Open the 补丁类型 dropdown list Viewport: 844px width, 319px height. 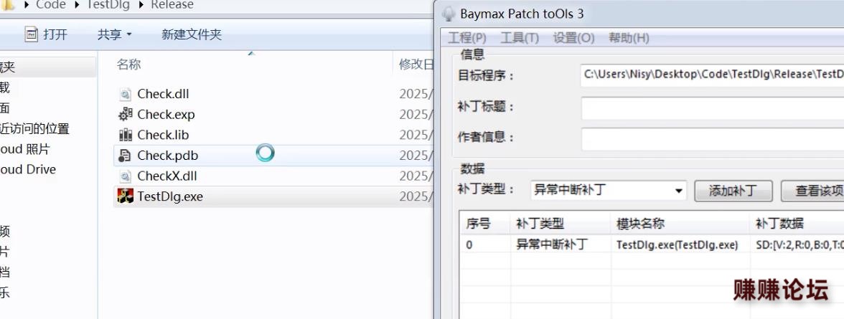point(679,191)
